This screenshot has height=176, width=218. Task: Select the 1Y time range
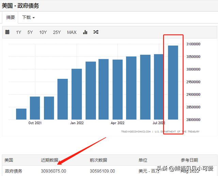coord(19,32)
